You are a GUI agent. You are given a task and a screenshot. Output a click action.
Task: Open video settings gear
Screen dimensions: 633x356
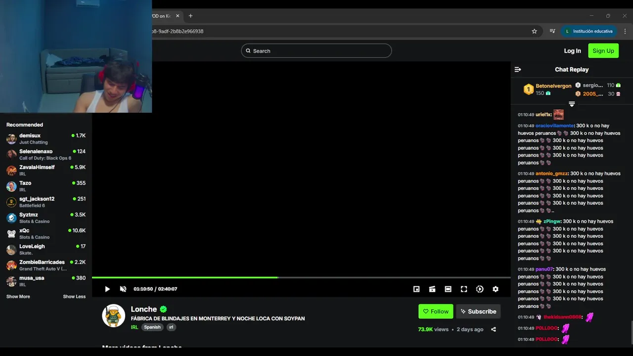(x=496, y=289)
